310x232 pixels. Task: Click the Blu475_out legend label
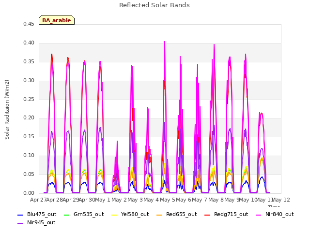point(42,214)
